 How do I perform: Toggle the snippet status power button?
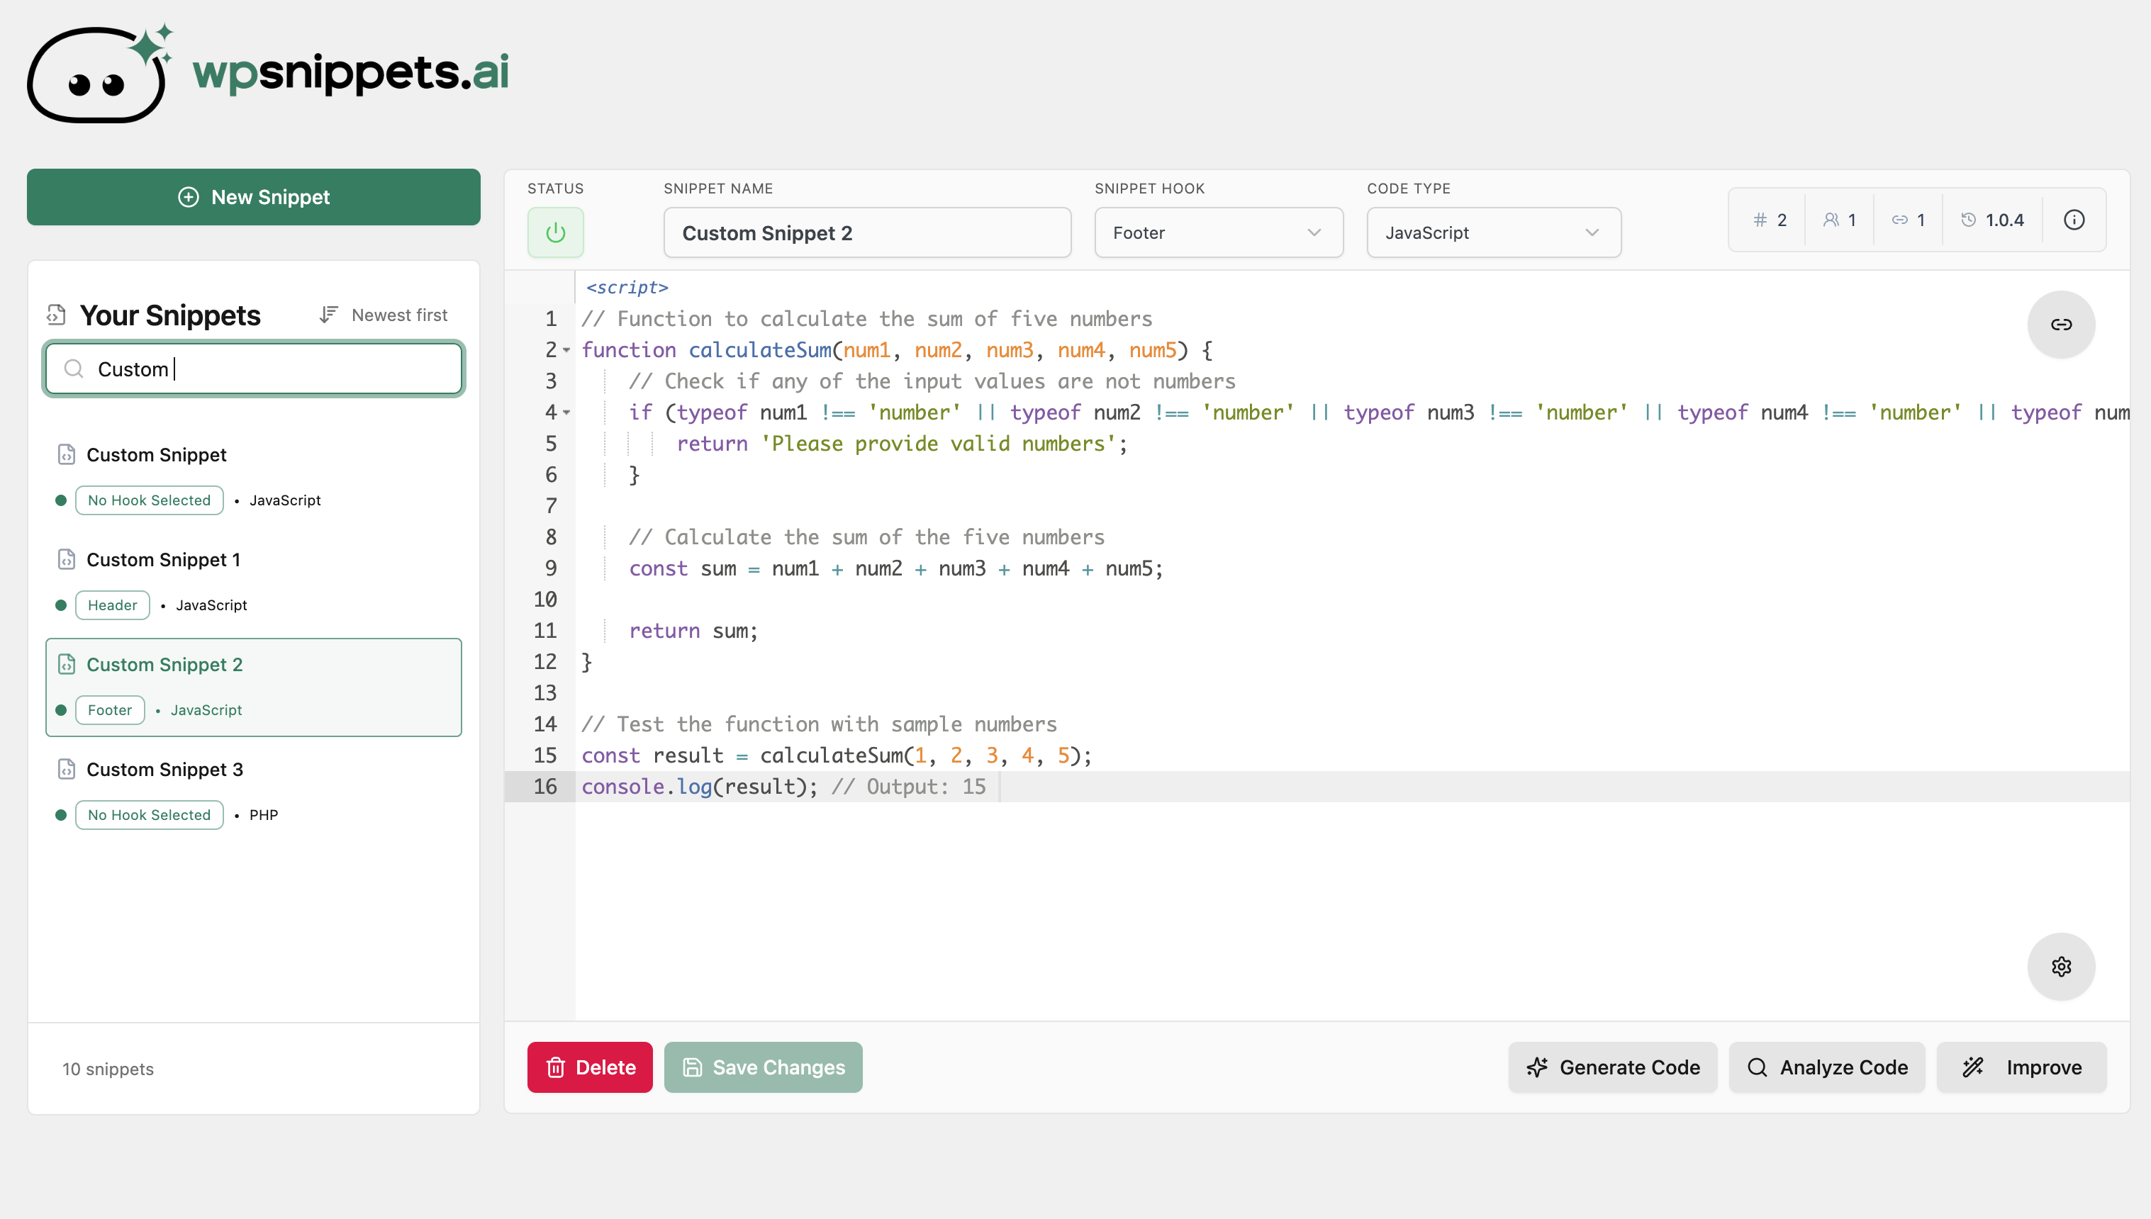pyautogui.click(x=555, y=232)
